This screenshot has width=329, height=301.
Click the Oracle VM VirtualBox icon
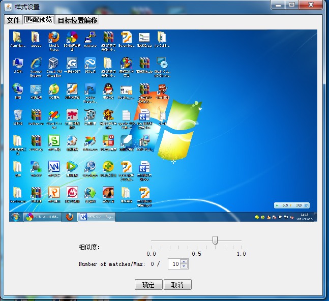coord(53,64)
